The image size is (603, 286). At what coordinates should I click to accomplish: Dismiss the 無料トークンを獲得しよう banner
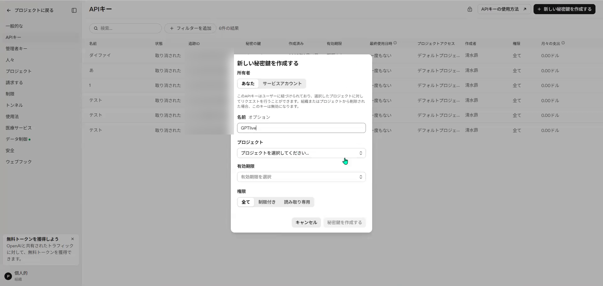73,239
